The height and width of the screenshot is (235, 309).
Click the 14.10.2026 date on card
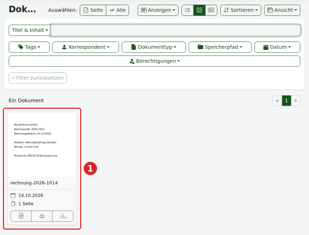31,195
